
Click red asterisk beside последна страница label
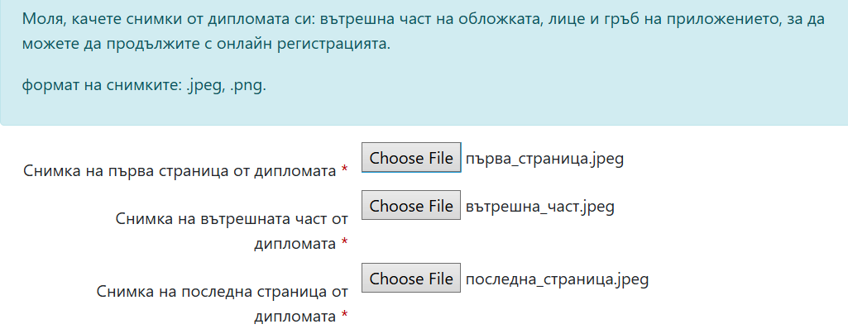click(x=344, y=316)
